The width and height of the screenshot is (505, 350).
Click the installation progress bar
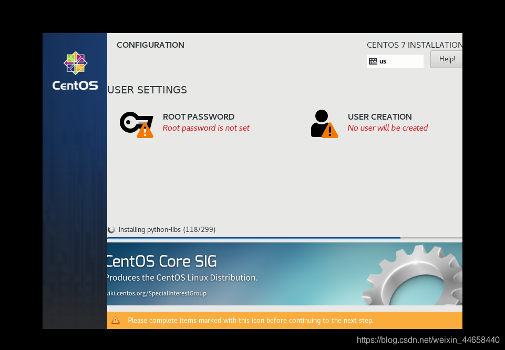(x=285, y=238)
